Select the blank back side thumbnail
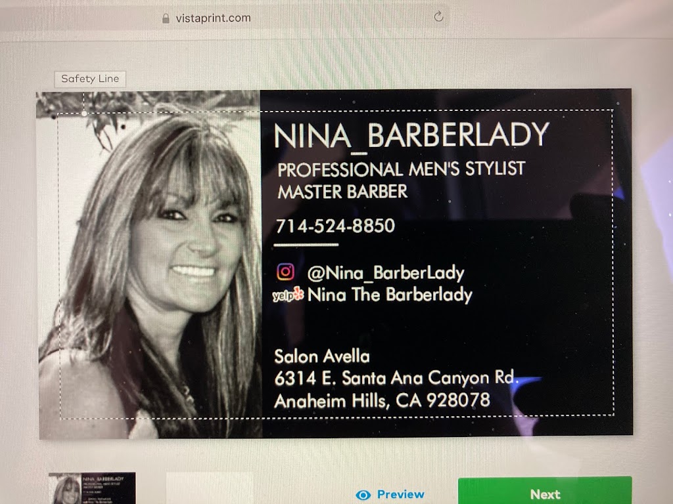This screenshot has height=504, width=673. pos(210,488)
